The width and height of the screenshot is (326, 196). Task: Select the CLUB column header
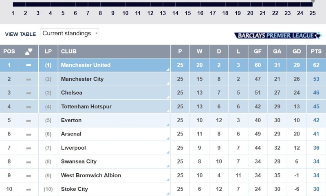coord(69,52)
